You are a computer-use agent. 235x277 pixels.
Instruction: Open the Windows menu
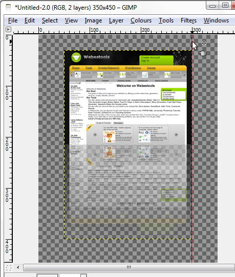pos(216,20)
